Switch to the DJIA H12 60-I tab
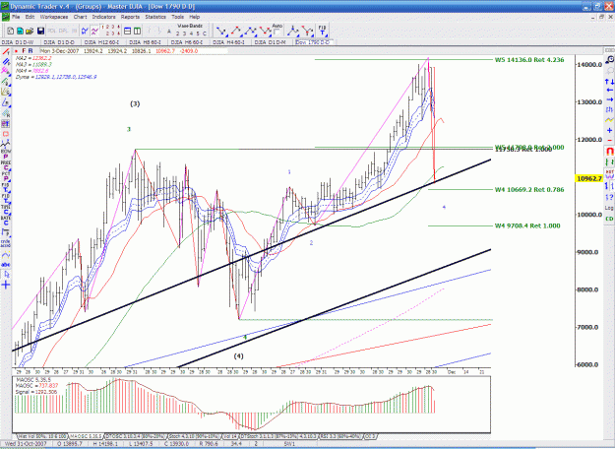The image size is (615, 449). 100,42
